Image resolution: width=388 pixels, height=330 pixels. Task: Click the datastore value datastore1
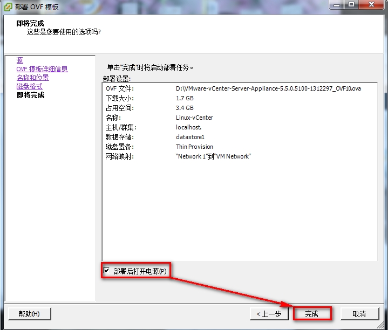tap(190, 137)
